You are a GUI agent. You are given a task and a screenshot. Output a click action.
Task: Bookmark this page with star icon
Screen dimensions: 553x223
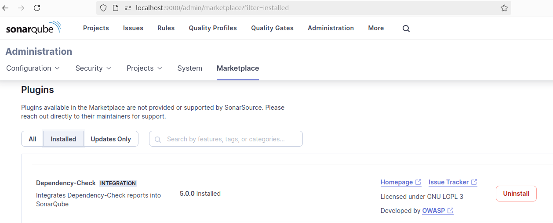click(504, 8)
